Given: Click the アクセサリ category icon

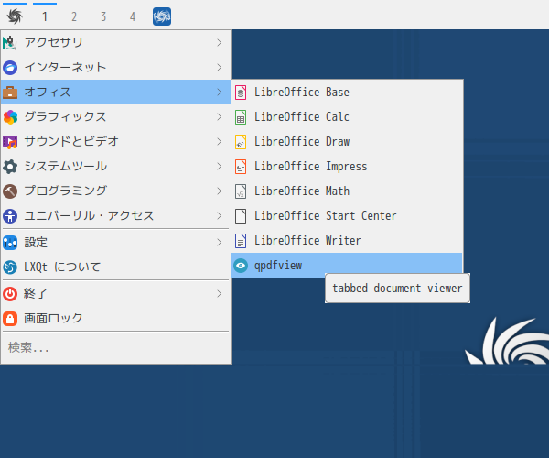Looking at the screenshot, I should click(10, 43).
